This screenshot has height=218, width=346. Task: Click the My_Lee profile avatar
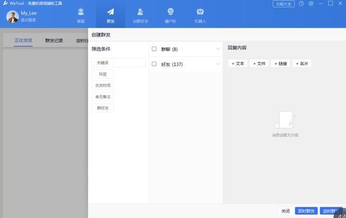click(x=12, y=17)
